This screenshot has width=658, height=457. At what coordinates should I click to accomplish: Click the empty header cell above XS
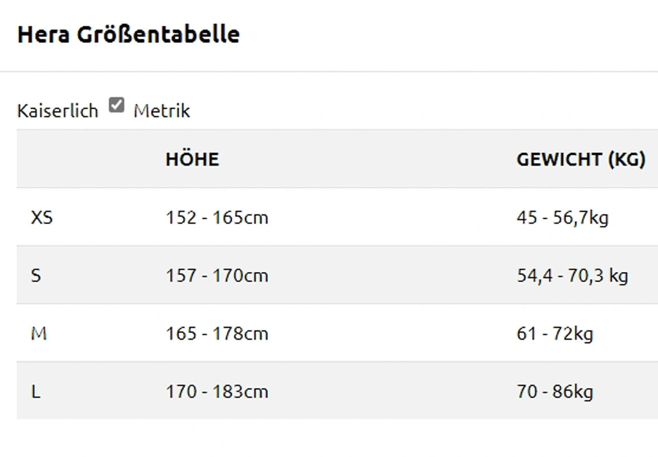[86, 159]
